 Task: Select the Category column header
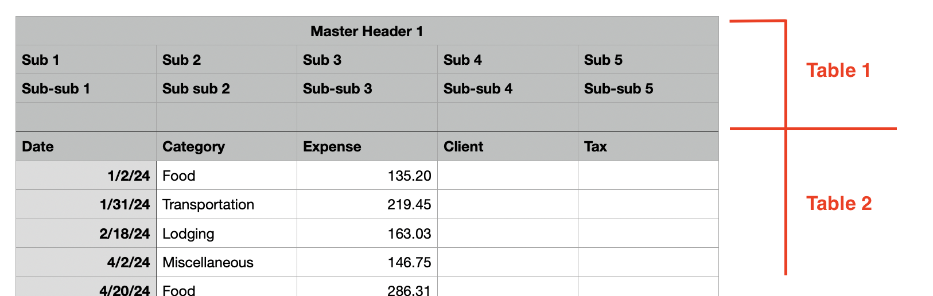click(227, 147)
